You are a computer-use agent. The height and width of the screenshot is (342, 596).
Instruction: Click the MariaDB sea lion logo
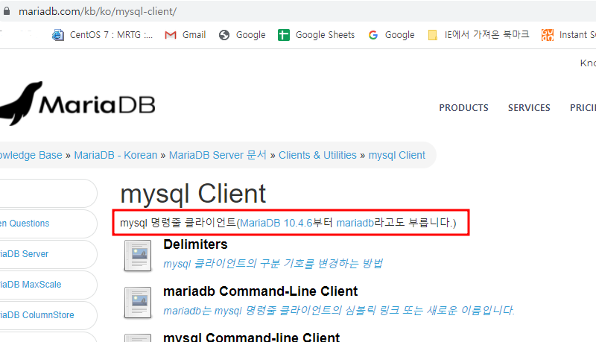click(77, 104)
